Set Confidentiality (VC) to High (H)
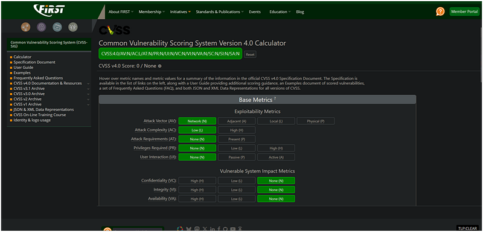The image size is (483, 232). pos(197,181)
